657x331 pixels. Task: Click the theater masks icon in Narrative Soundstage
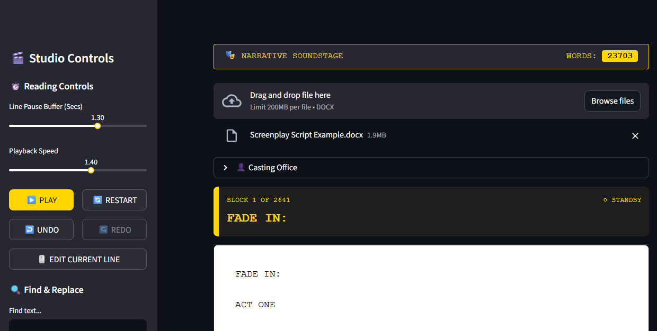tap(230, 55)
